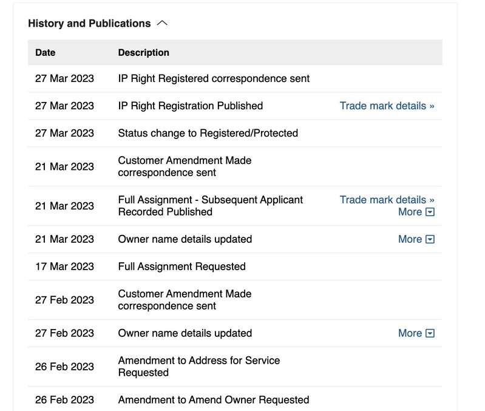
Task: Click 21 Mar Owner name details updated text
Action: 185,239
